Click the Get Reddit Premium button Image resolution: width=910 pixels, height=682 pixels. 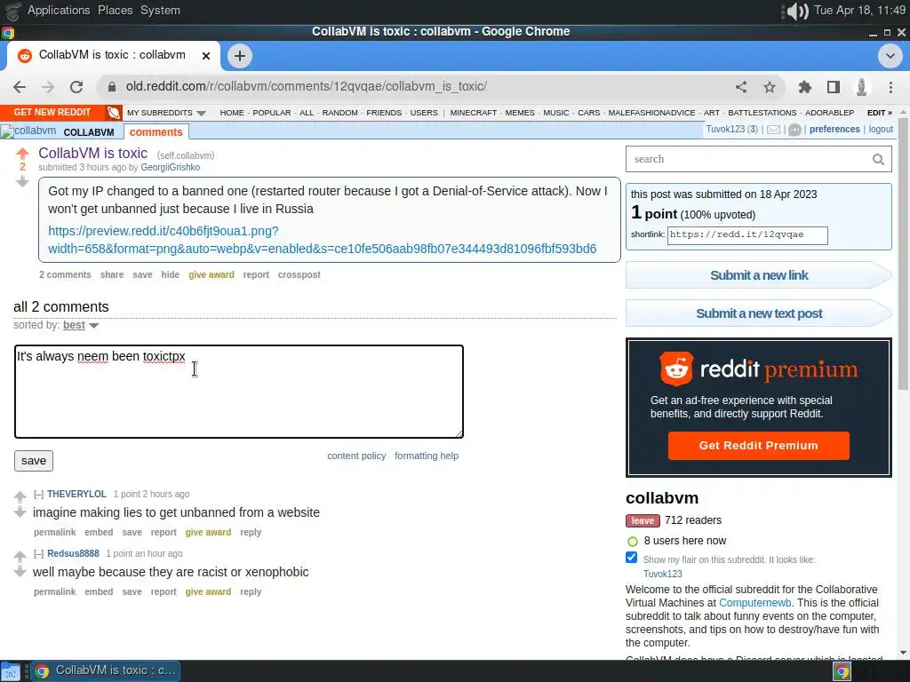click(x=759, y=446)
